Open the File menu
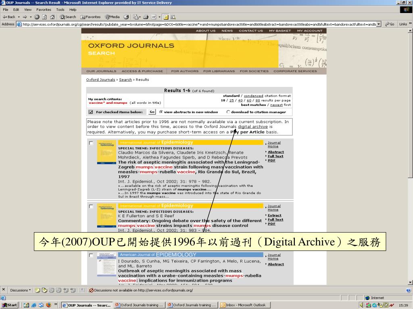This screenshot has width=413, height=309. [x=6, y=10]
